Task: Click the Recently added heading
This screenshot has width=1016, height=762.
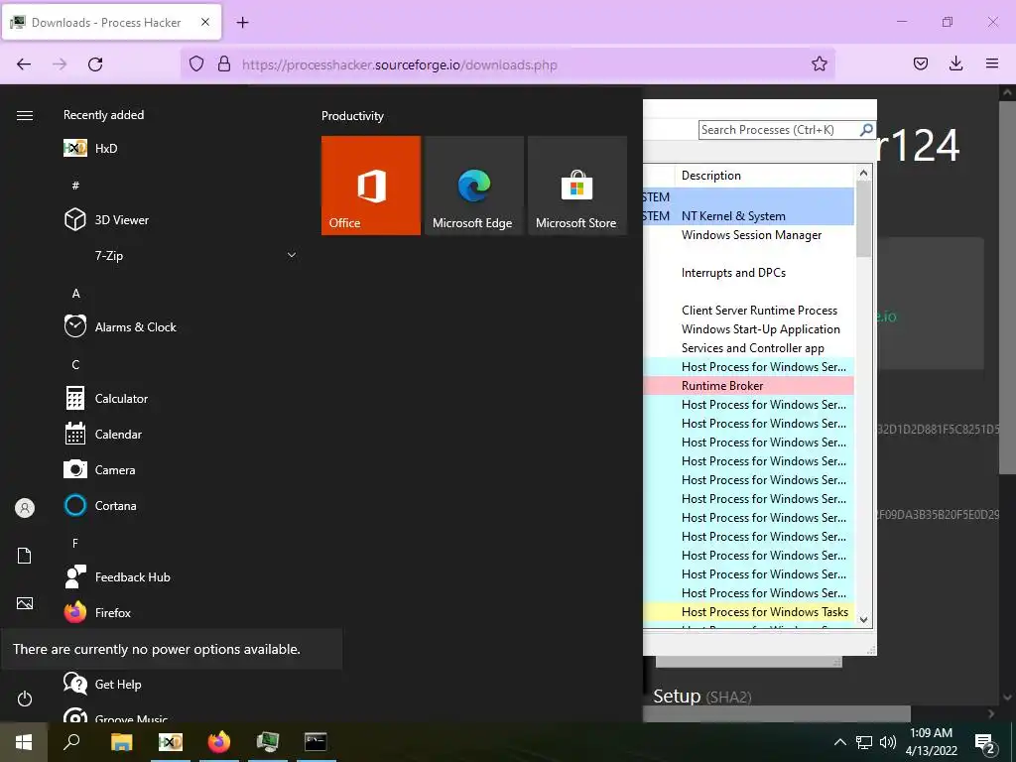Action: click(103, 115)
